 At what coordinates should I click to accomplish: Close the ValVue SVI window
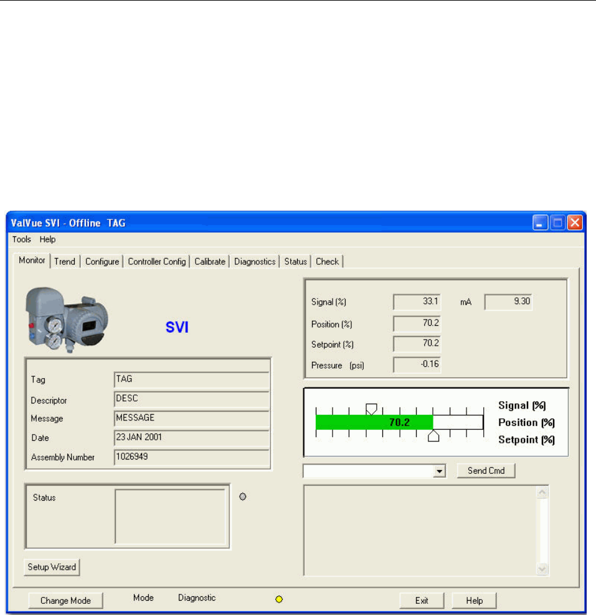point(575,223)
